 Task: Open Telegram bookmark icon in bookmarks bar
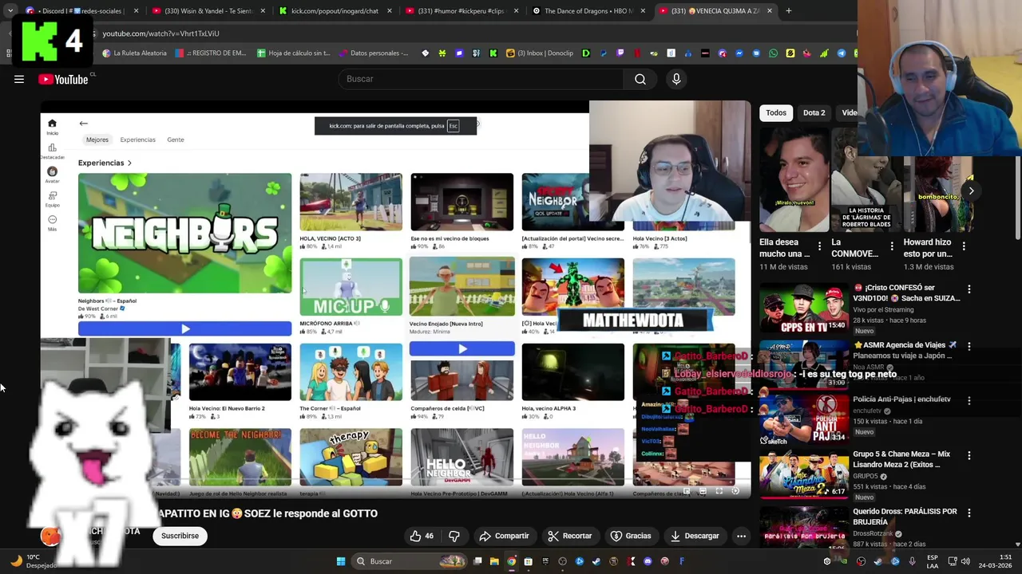click(x=841, y=53)
